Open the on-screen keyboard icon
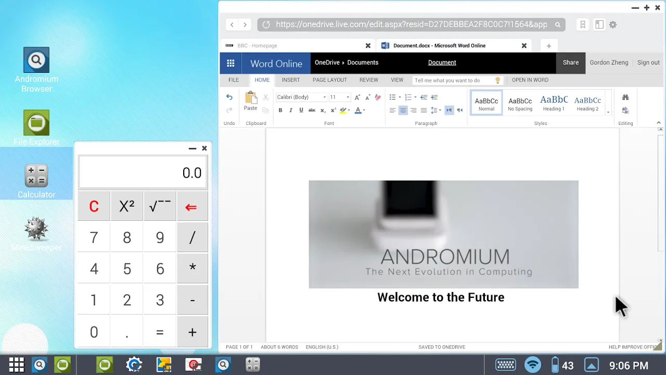 tap(505, 365)
